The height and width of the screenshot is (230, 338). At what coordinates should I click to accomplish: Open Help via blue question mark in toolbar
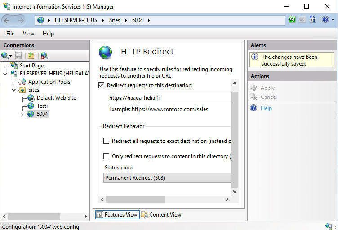(x=325, y=20)
